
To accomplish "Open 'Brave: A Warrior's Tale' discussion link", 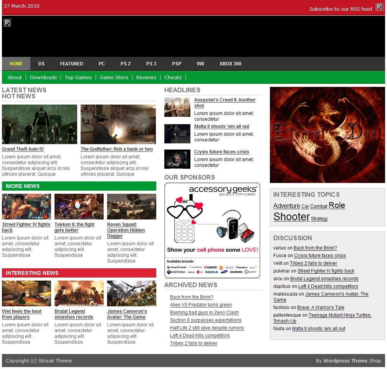I will (x=321, y=307).
